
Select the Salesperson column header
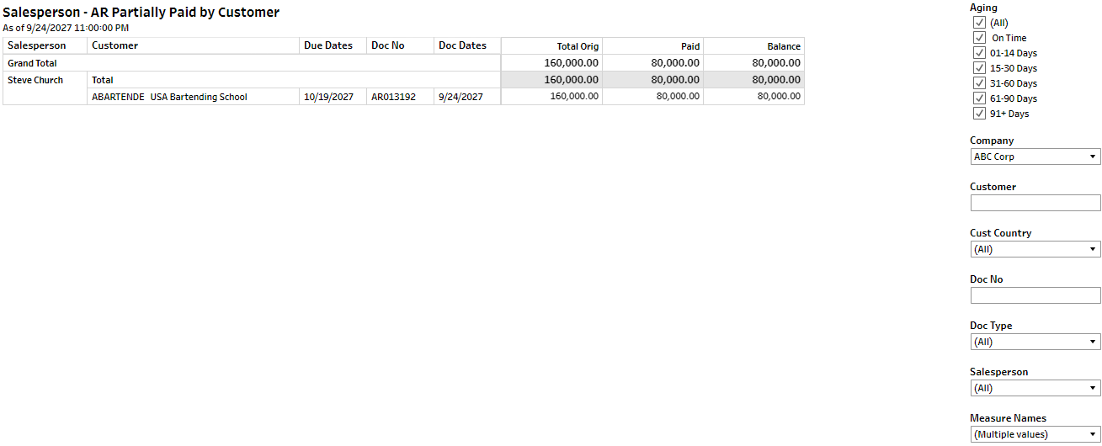37,45
